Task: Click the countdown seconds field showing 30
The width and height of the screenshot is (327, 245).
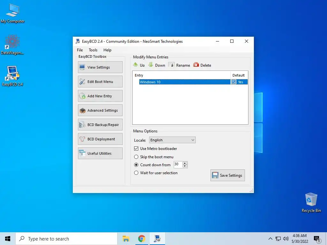Action: (178, 164)
